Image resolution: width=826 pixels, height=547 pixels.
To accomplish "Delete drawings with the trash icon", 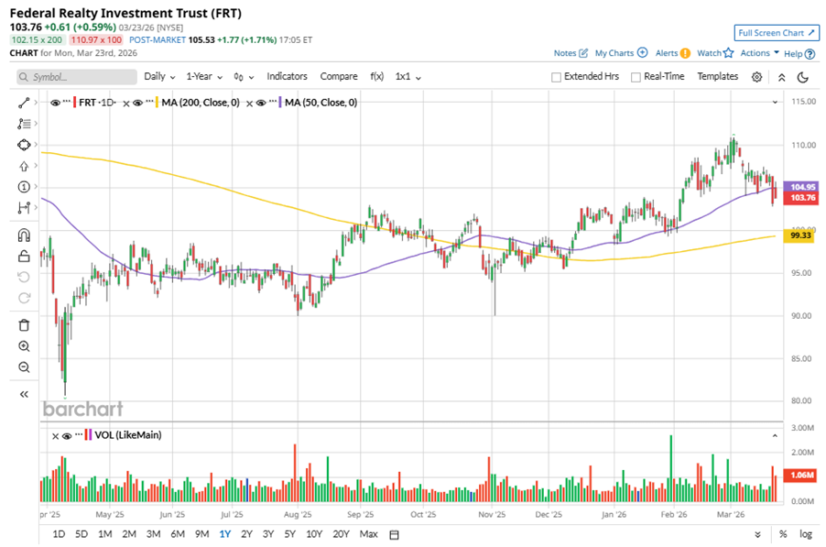I will (24, 324).
